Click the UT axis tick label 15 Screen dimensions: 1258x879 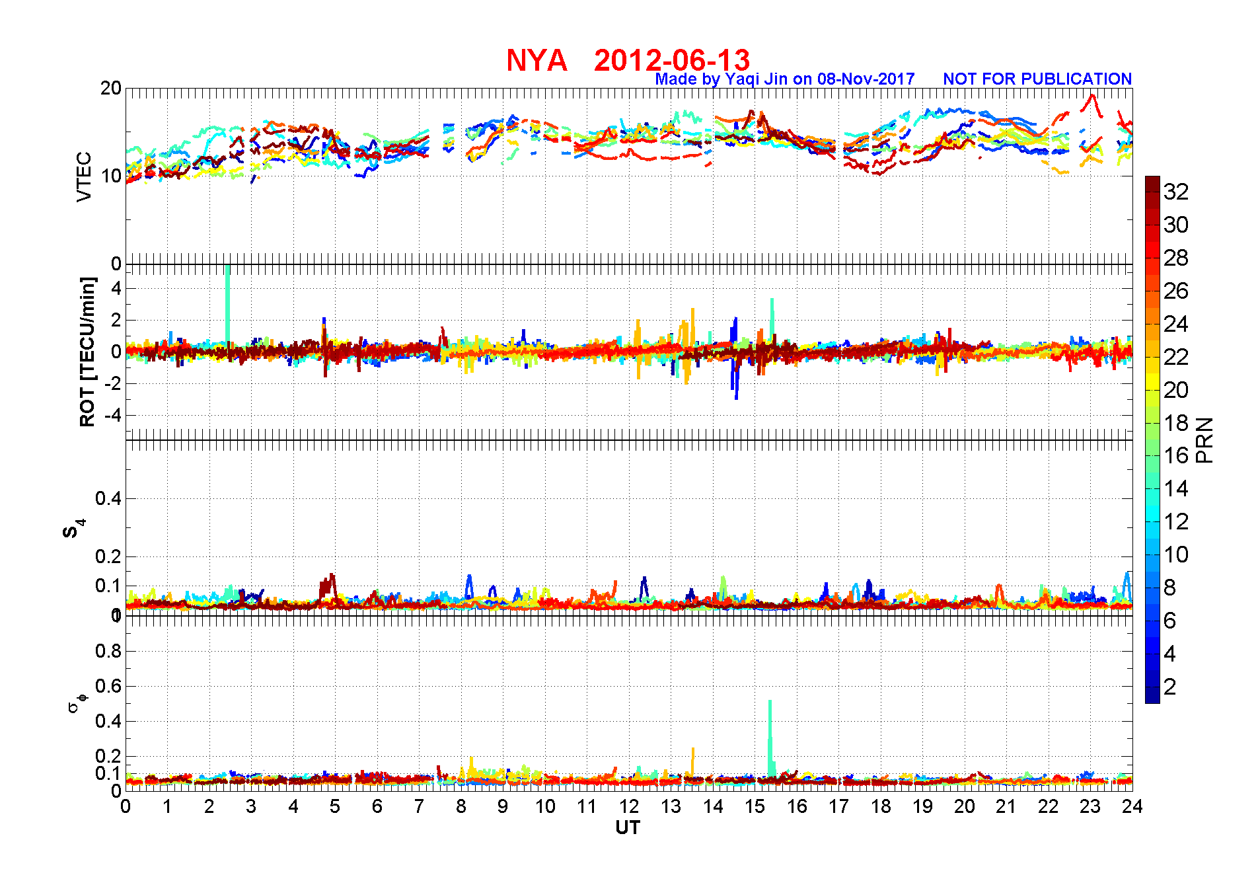[755, 806]
